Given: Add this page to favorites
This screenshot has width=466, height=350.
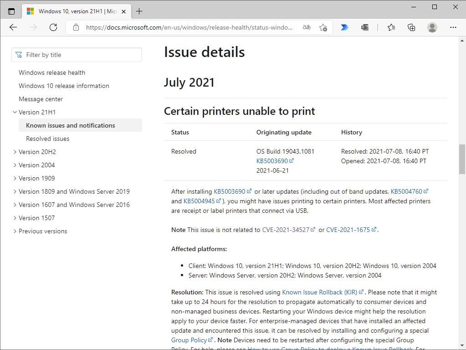Looking at the screenshot, I should click(323, 27).
